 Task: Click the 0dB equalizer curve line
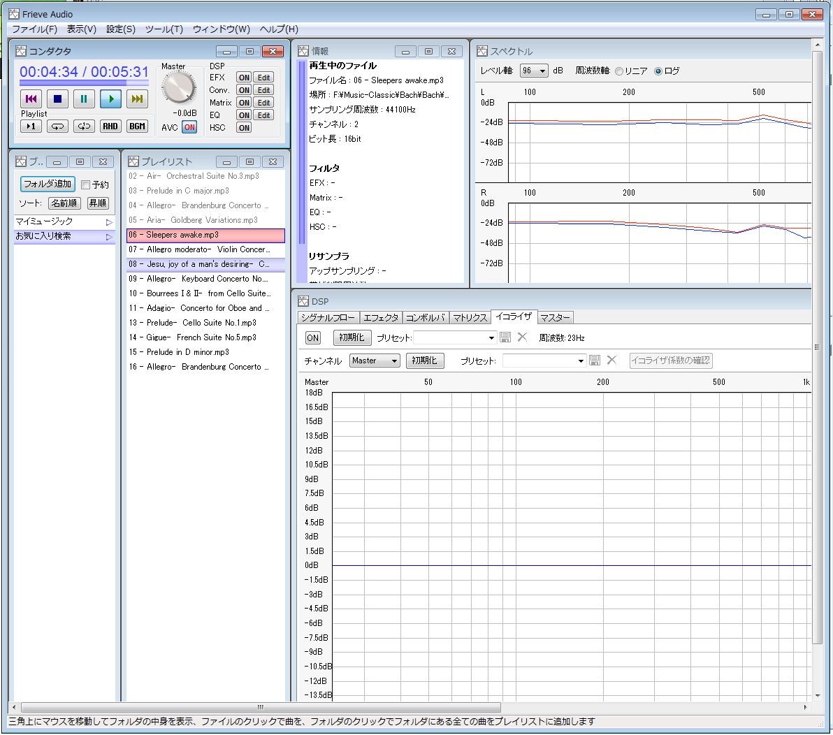tap(572, 565)
